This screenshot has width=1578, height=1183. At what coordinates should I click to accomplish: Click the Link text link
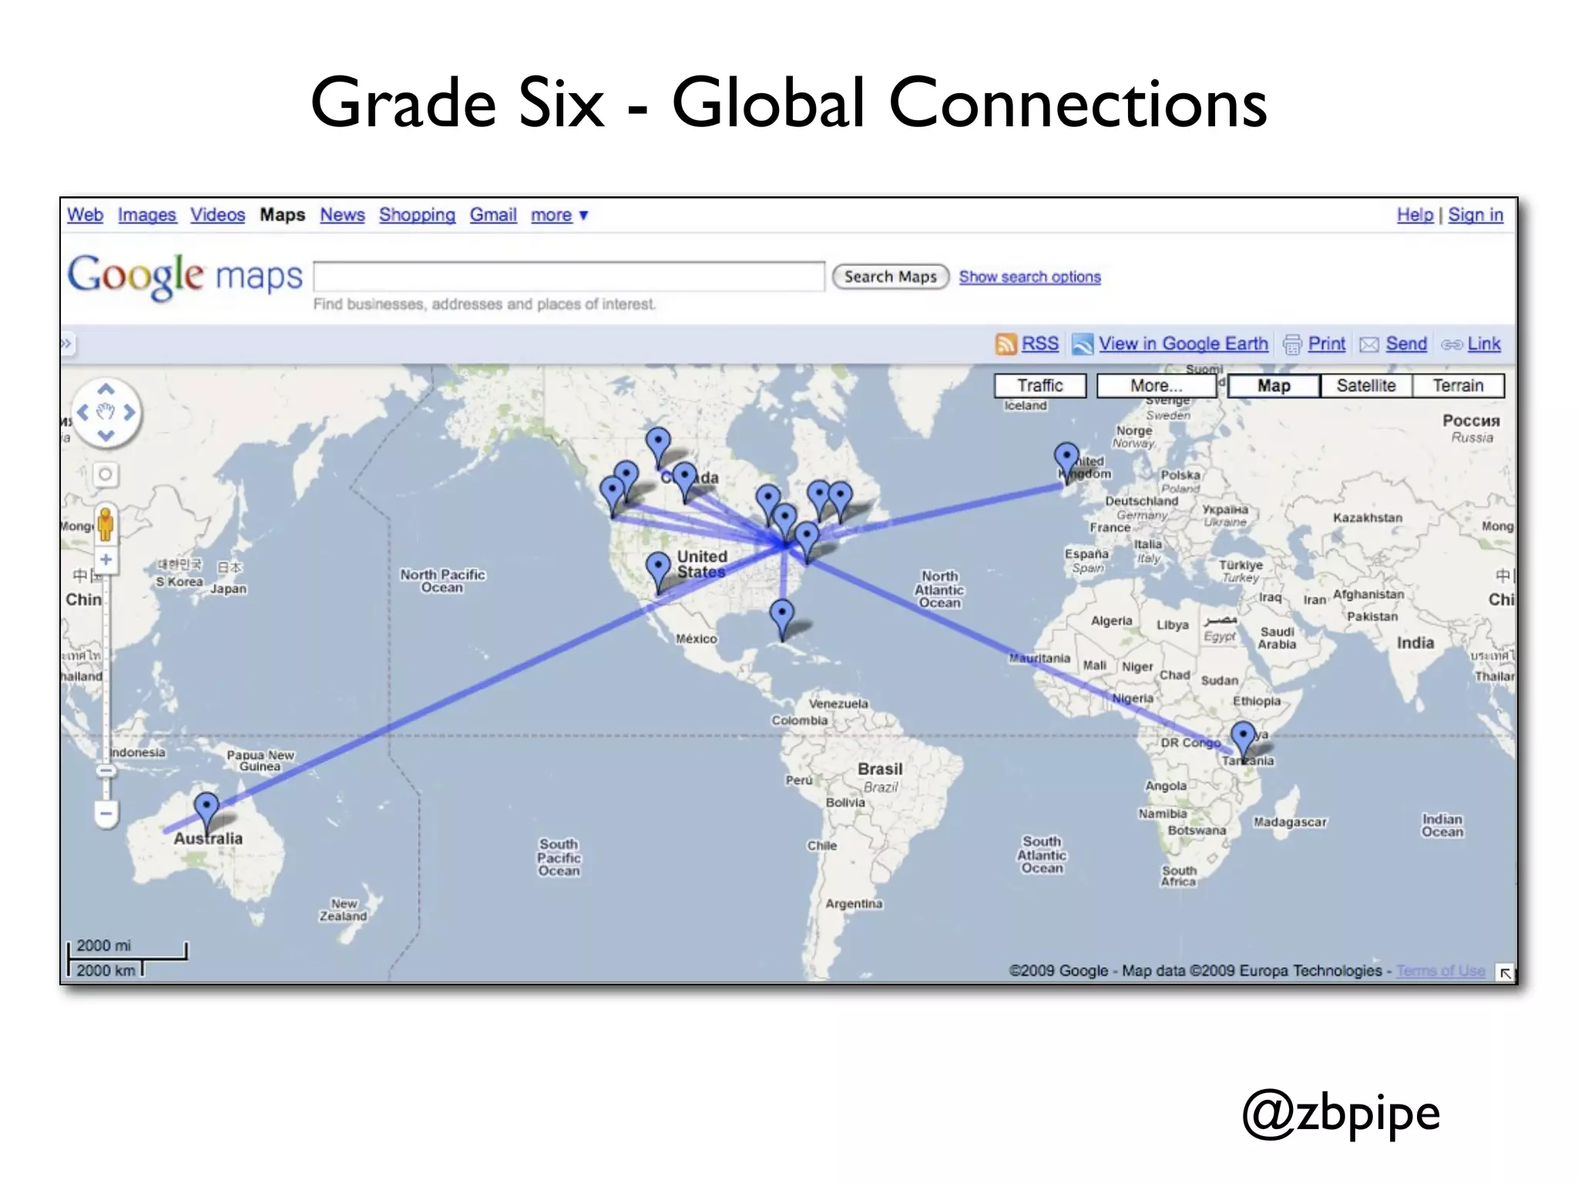1484,344
